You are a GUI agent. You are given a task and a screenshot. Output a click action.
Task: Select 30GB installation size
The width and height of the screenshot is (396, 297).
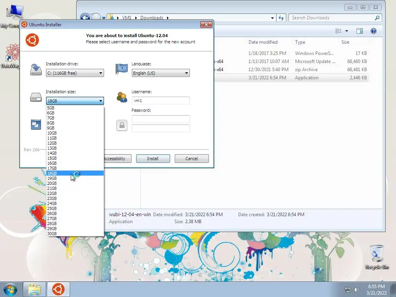[x=75, y=234]
